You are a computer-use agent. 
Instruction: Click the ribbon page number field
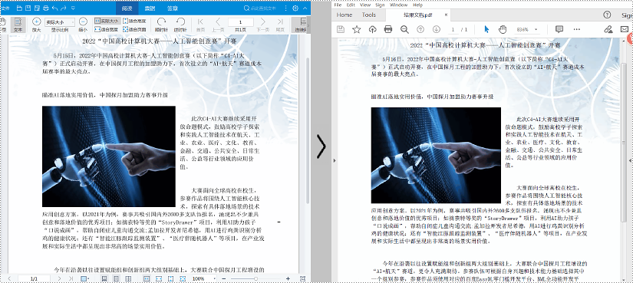pos(241,21)
